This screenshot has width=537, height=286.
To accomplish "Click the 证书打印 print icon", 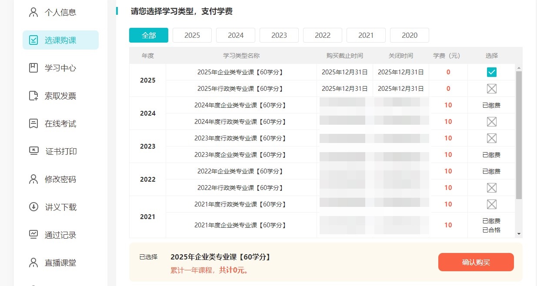I will [x=33, y=151].
